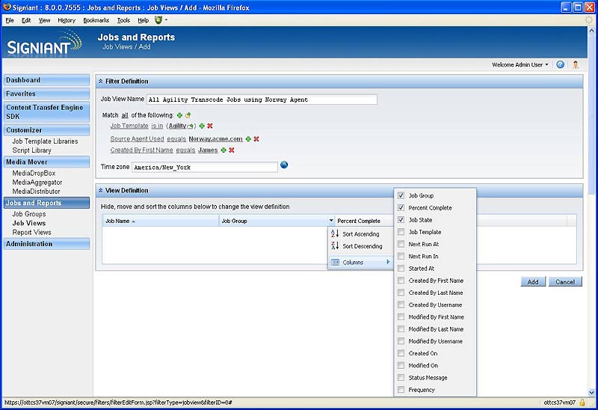Select Sort Descending from column menu

click(362, 246)
